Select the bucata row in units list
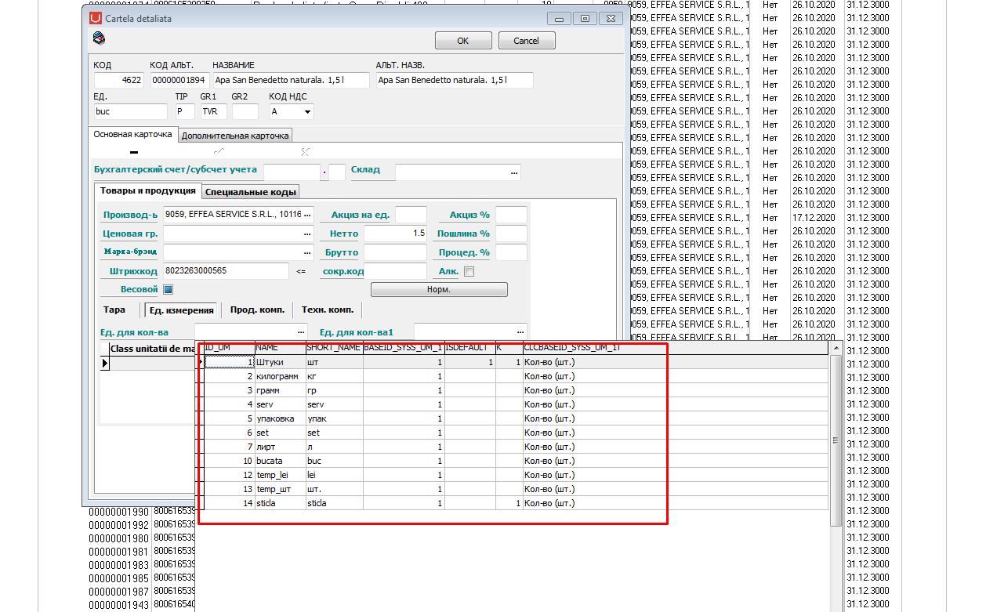Screen dimensions: 986x612 click(x=516, y=461)
